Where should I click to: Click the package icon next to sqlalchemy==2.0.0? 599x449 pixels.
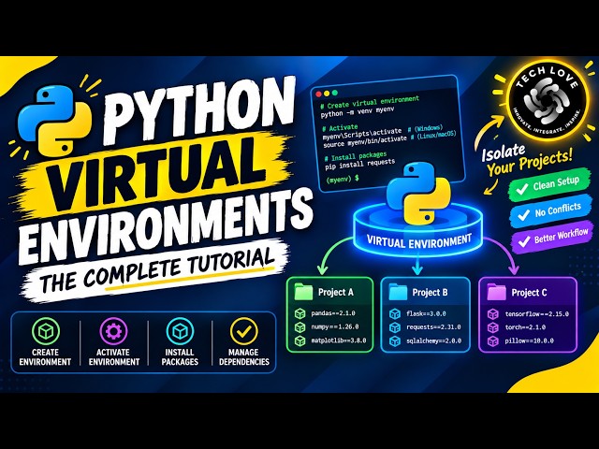click(x=395, y=340)
